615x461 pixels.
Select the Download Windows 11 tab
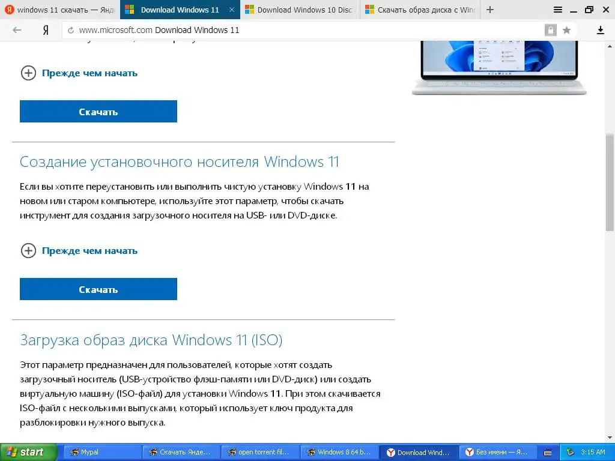click(180, 10)
